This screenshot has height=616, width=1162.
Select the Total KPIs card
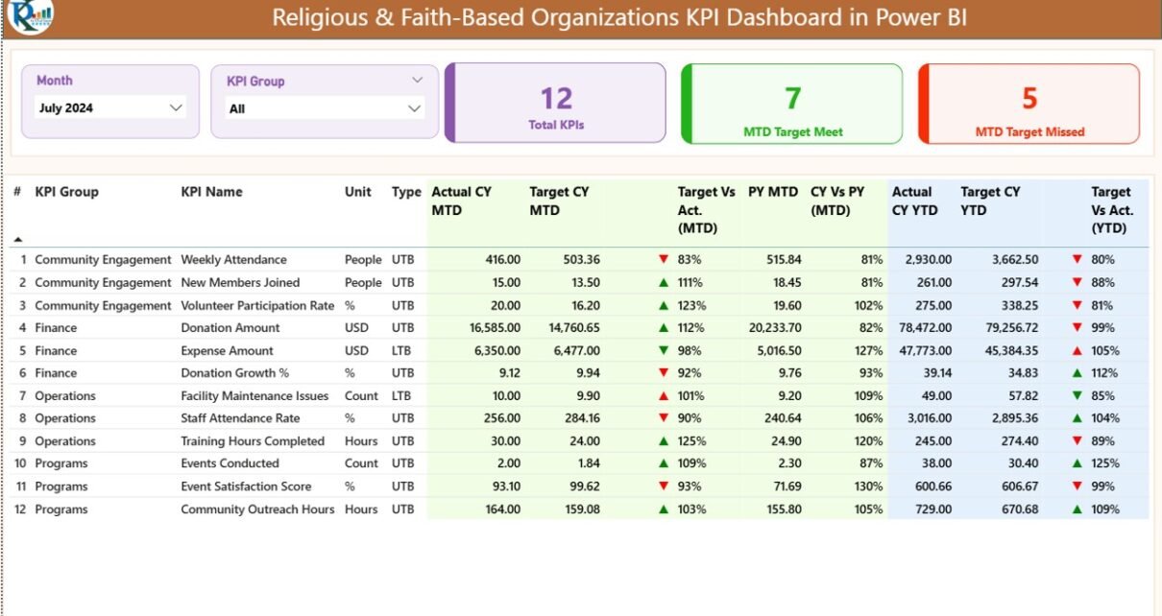point(556,104)
